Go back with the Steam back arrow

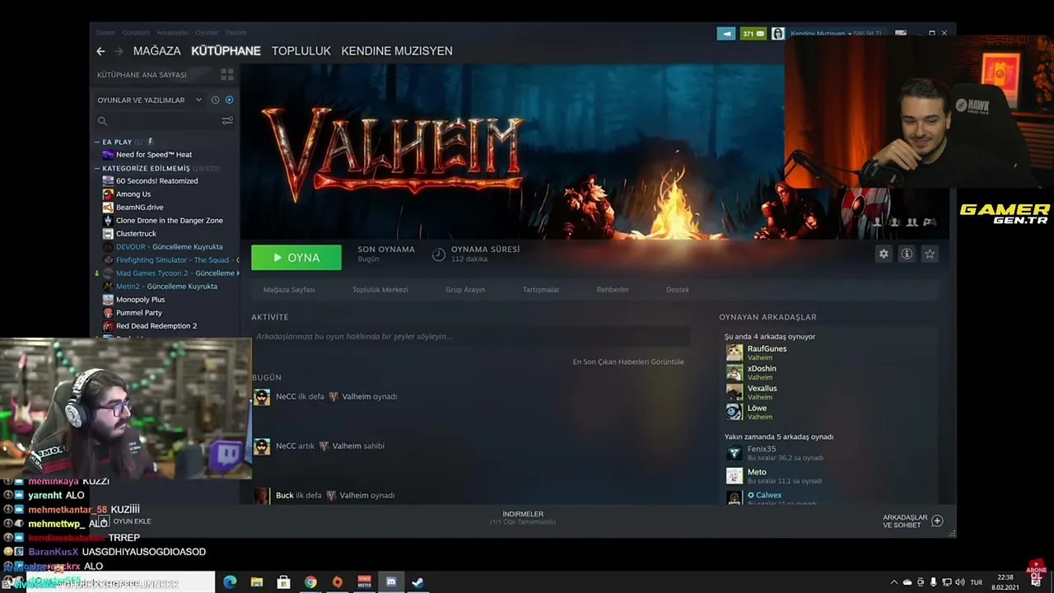(x=100, y=51)
